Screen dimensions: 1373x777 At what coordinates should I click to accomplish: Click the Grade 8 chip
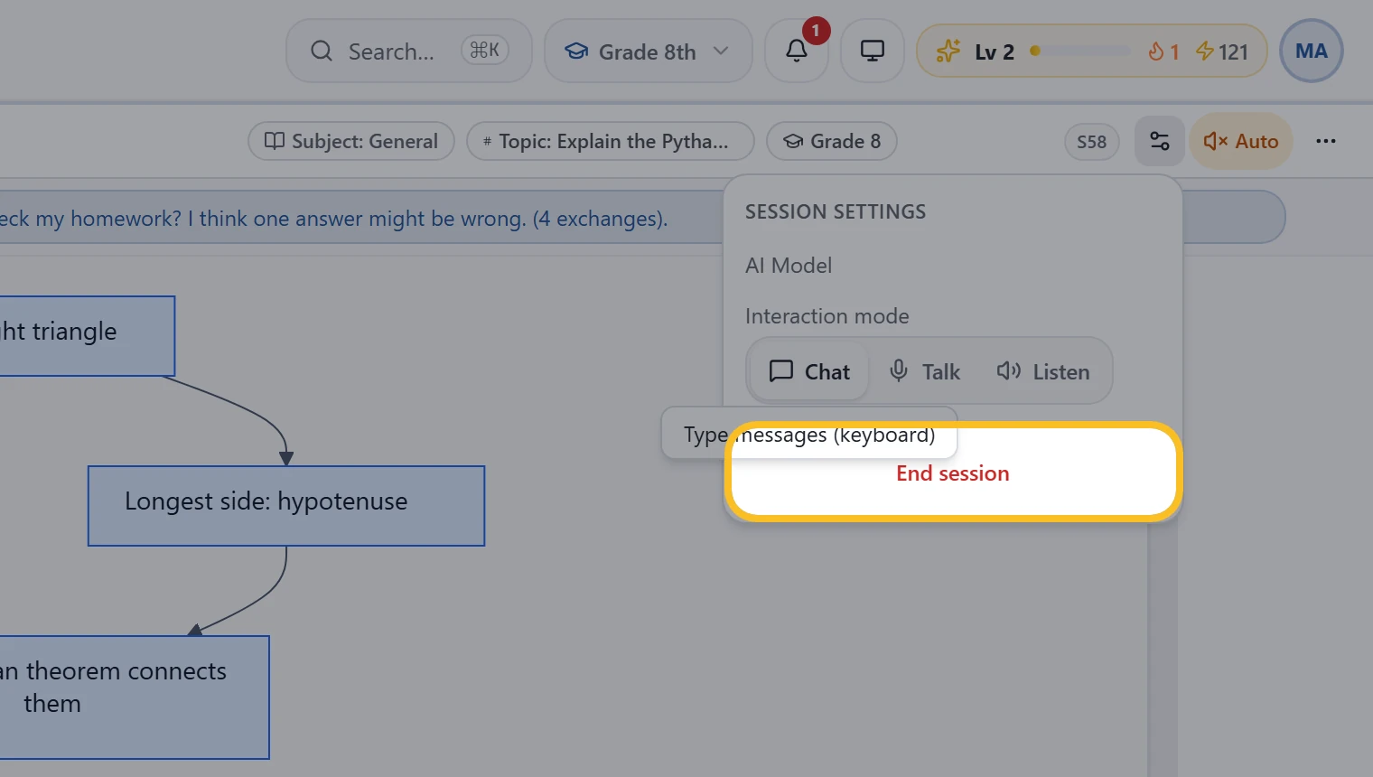tap(832, 141)
